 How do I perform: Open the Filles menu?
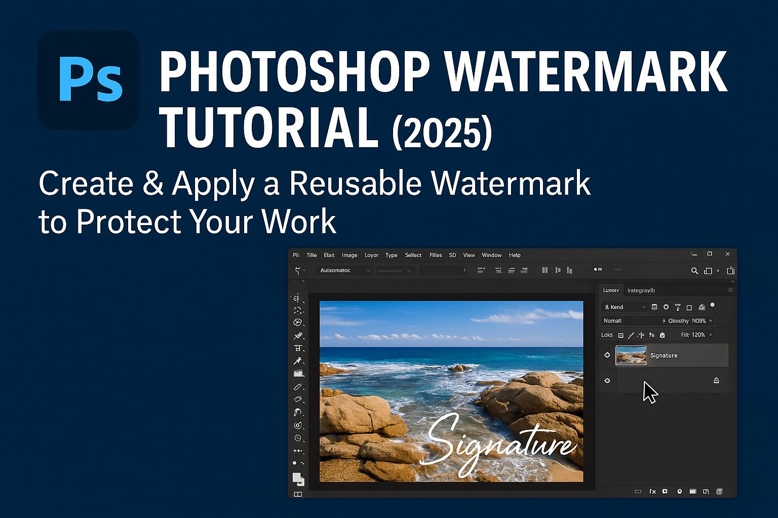point(436,255)
